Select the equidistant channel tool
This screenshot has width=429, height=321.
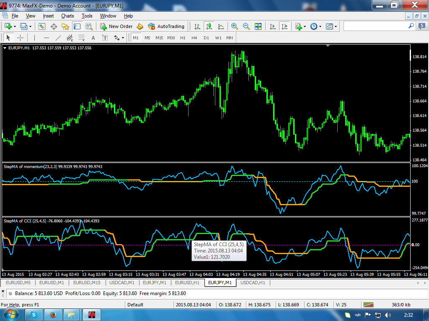pyautogui.click(x=70, y=38)
